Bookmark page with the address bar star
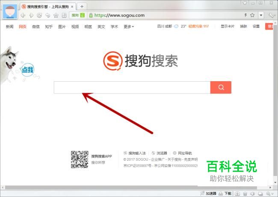The width and height of the screenshot is (278, 197). tap(252, 15)
